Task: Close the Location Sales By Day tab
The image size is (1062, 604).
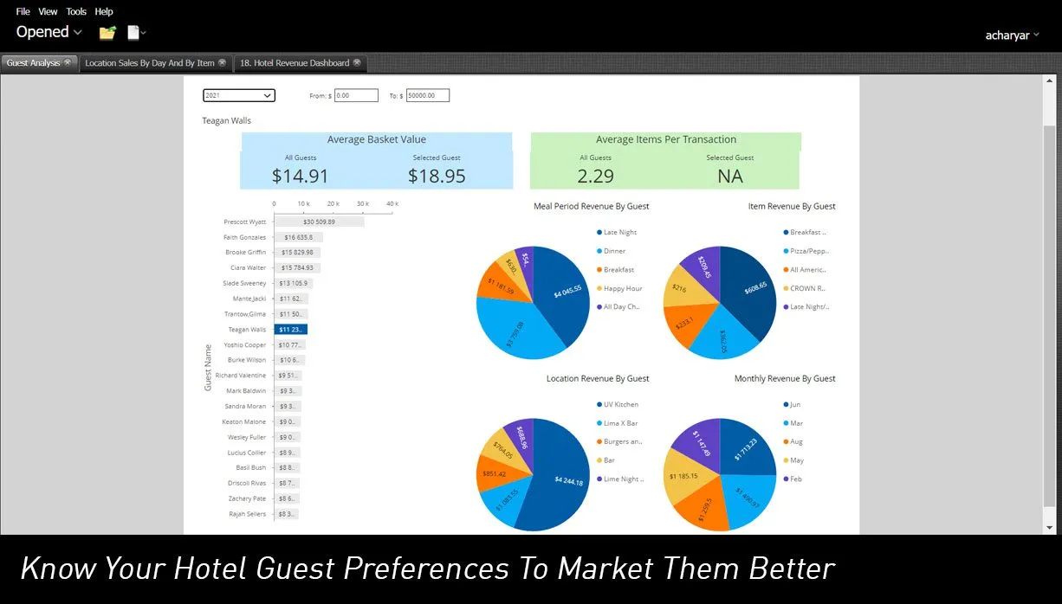Action: pyautogui.click(x=222, y=62)
